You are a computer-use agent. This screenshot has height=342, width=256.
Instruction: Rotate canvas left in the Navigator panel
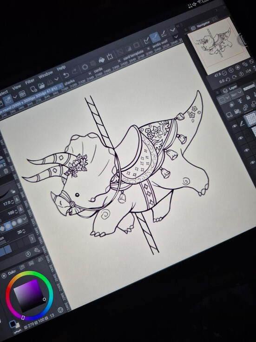(228, 80)
